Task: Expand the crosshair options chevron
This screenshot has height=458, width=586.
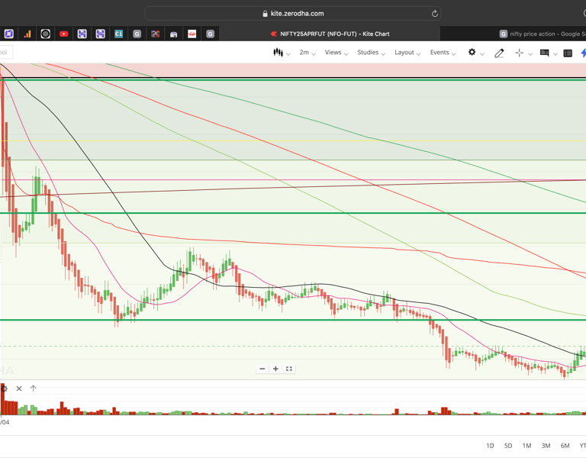Action: pos(530,54)
